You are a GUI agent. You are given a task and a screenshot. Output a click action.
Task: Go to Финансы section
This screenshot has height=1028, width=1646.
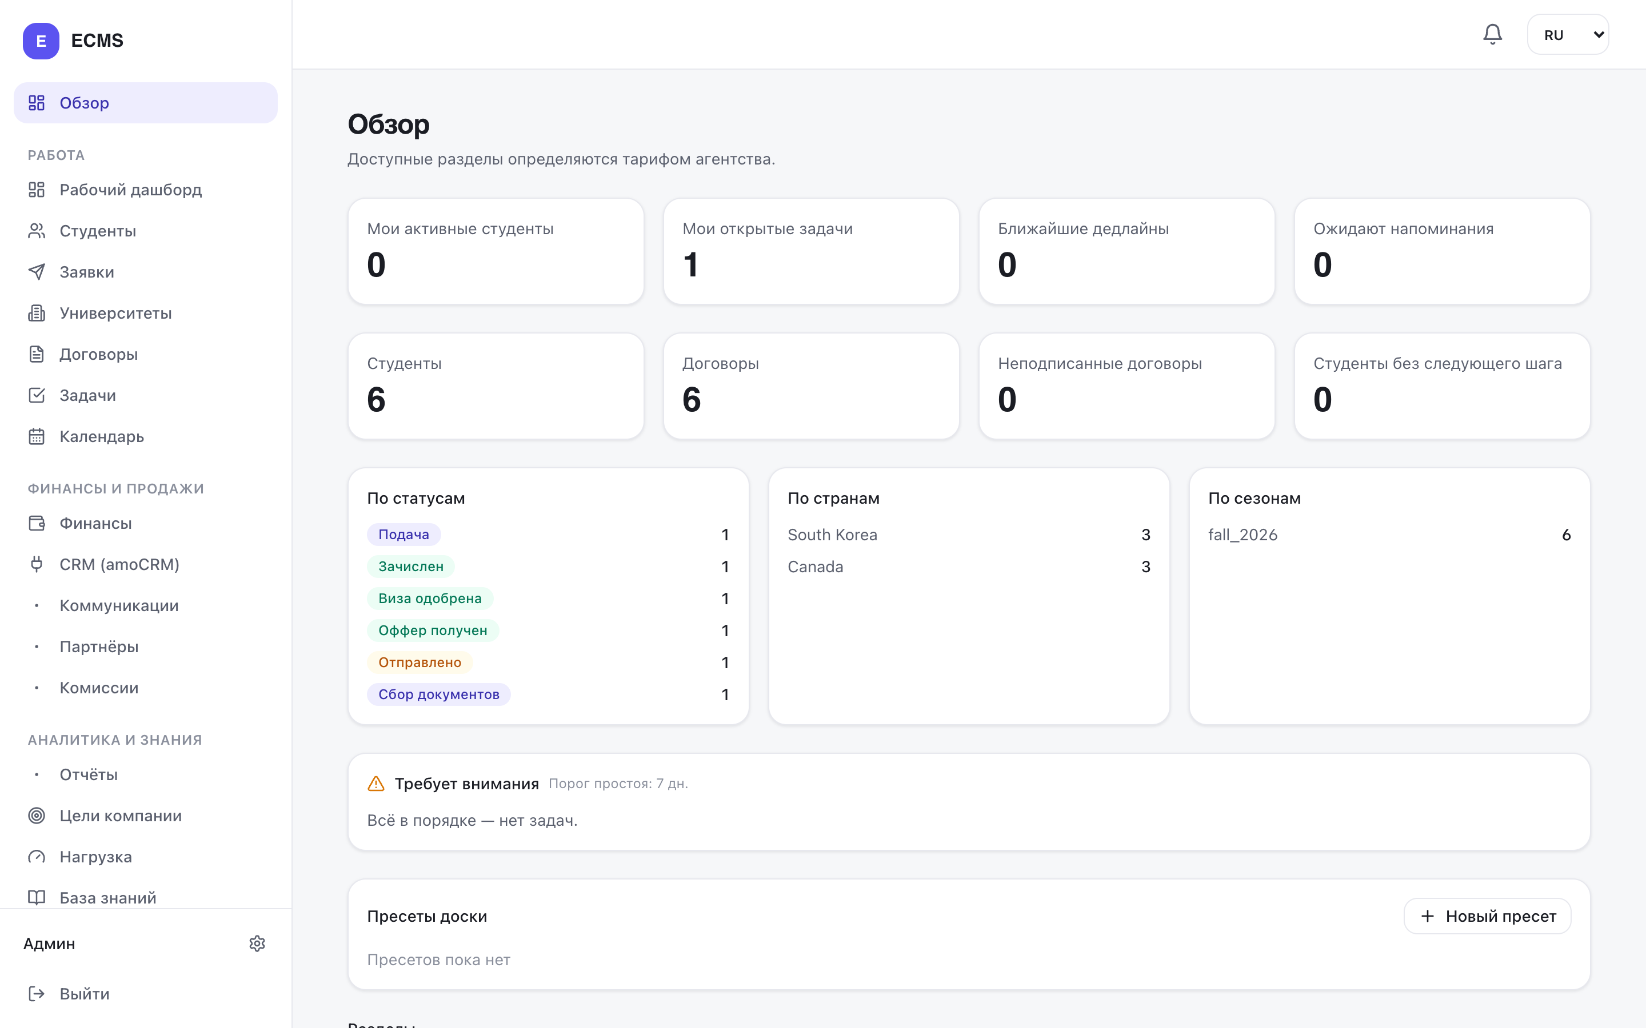point(146,524)
